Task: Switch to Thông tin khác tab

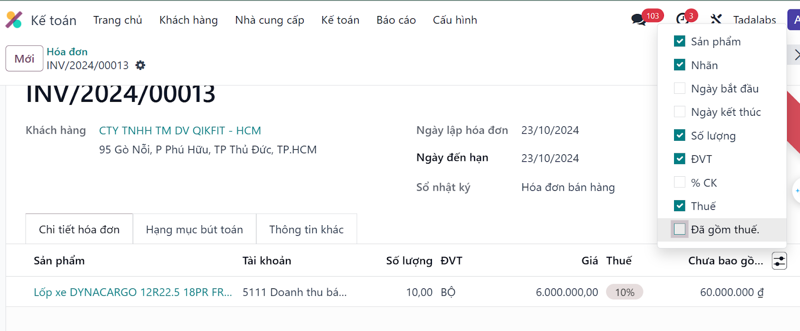Action: point(306,229)
